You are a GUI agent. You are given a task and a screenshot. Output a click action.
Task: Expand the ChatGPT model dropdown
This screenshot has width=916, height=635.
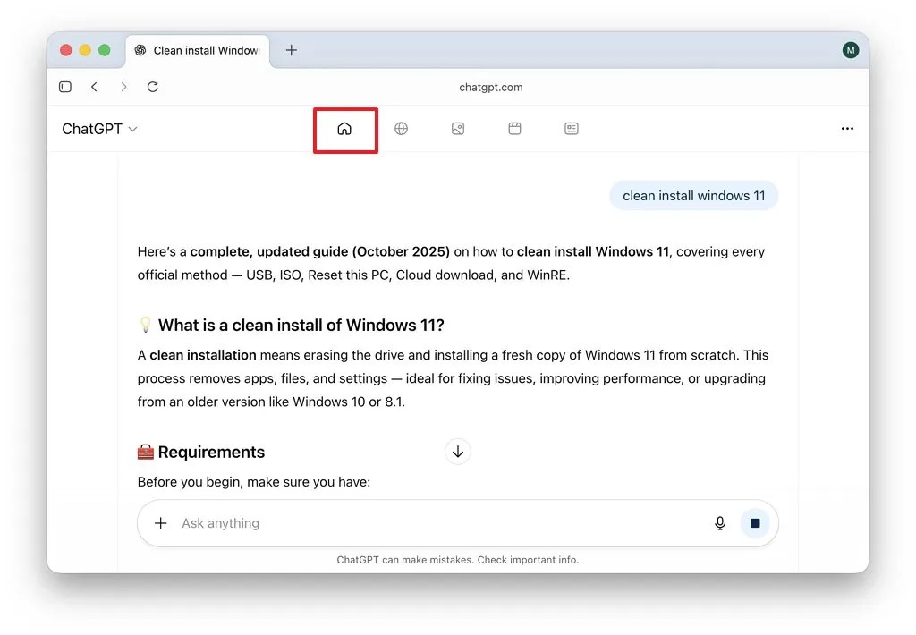click(99, 129)
